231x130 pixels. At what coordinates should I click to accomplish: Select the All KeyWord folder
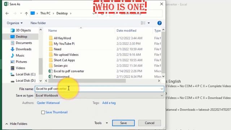[x=62, y=38]
